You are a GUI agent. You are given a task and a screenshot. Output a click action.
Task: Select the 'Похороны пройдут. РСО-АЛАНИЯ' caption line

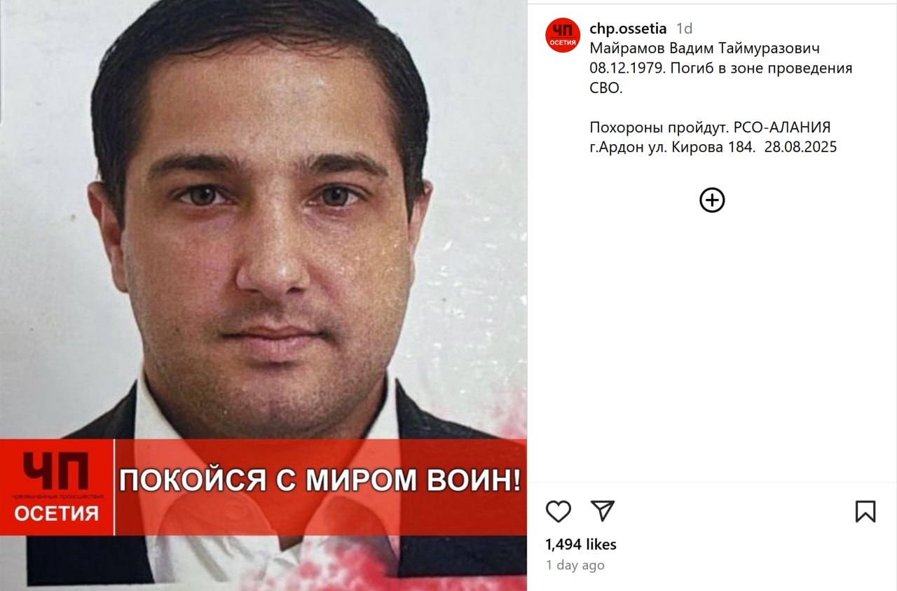pyautogui.click(x=710, y=127)
